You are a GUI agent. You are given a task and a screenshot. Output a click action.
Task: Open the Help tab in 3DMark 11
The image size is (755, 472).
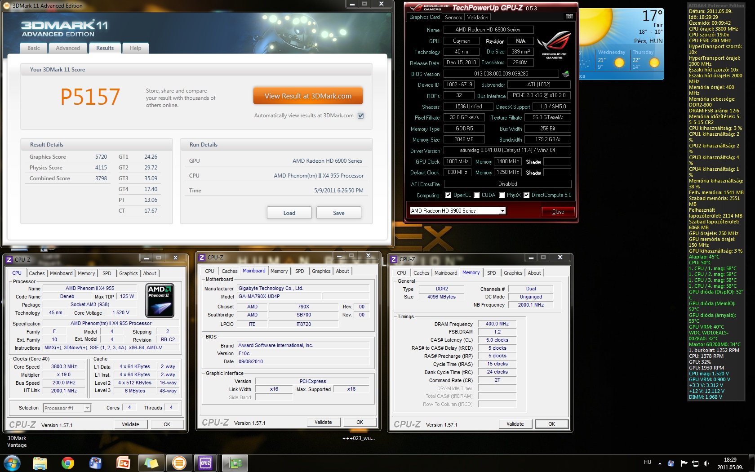135,48
